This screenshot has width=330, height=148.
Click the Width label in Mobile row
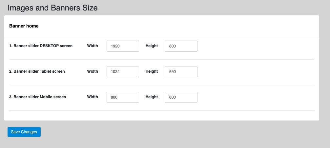tap(93, 97)
